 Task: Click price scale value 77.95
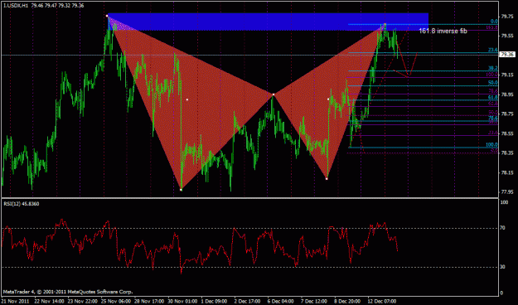[x=506, y=192]
